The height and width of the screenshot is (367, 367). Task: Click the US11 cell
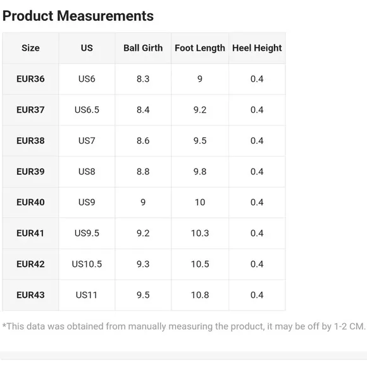click(87, 295)
